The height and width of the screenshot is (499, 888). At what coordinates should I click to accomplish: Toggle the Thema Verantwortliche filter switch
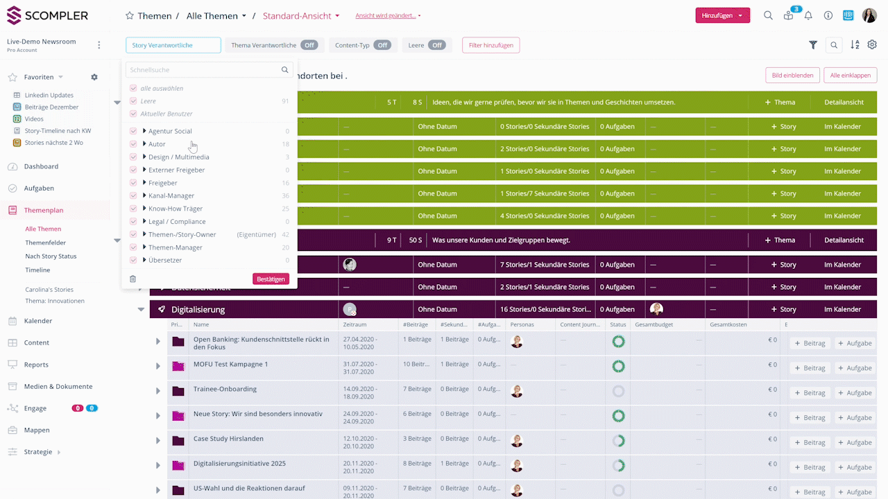[309, 45]
